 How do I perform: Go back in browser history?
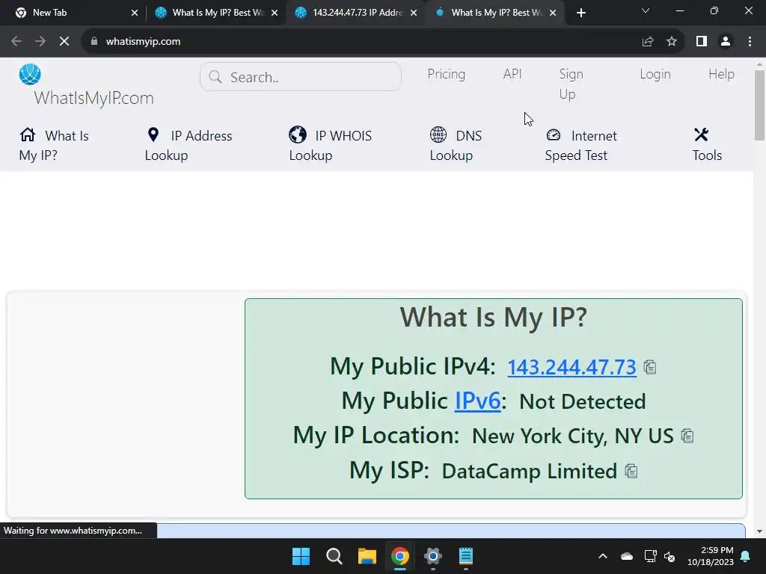[16, 42]
